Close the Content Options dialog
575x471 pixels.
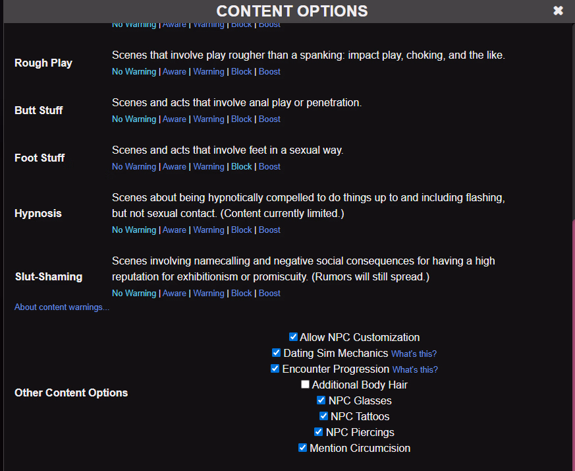[558, 11]
